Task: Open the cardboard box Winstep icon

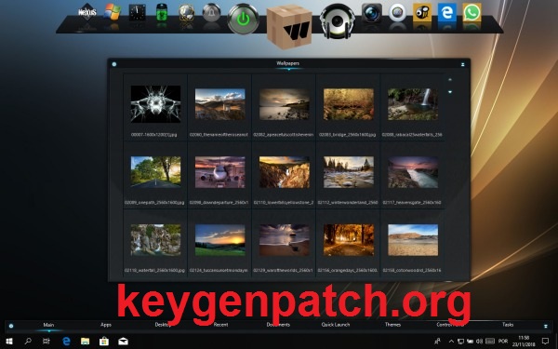Action: [x=289, y=26]
